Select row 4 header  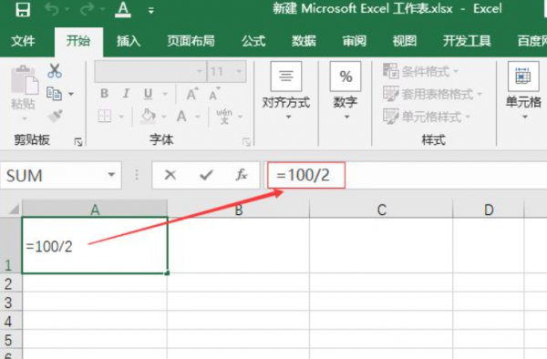(x=10, y=321)
